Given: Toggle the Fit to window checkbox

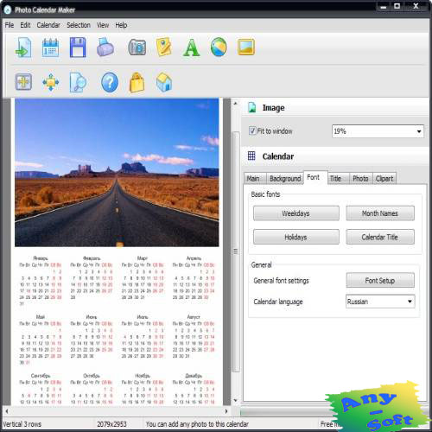Looking at the screenshot, I should [252, 130].
